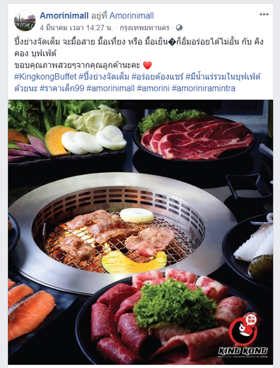Screen dimensions: 280x368
Task: Open the #amorinimall hashtag
Action: click(x=110, y=88)
